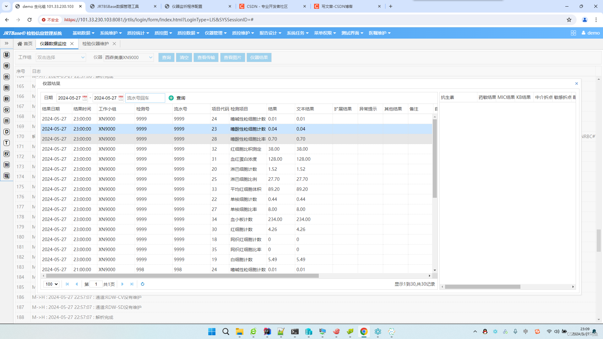Viewport: 603px width, 339px height.
Task: Click the results grid vertical scrollbar
Action: [435, 159]
